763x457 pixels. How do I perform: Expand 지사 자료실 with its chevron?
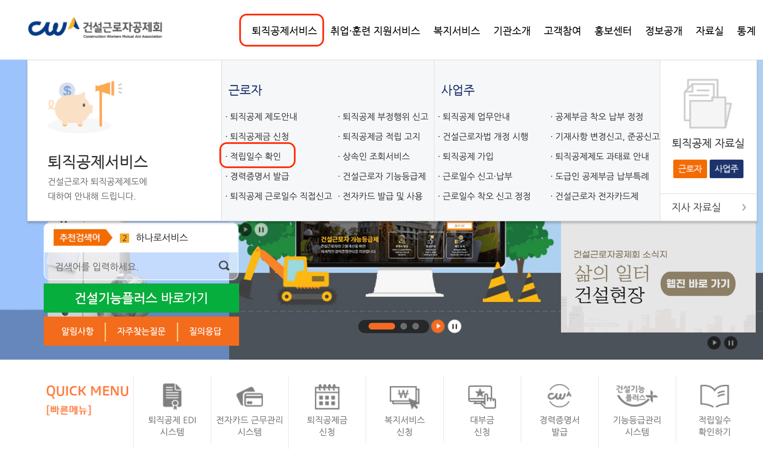pos(744,207)
